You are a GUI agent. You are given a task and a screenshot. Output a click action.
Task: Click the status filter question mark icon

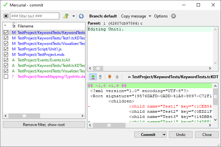click(x=66, y=16)
